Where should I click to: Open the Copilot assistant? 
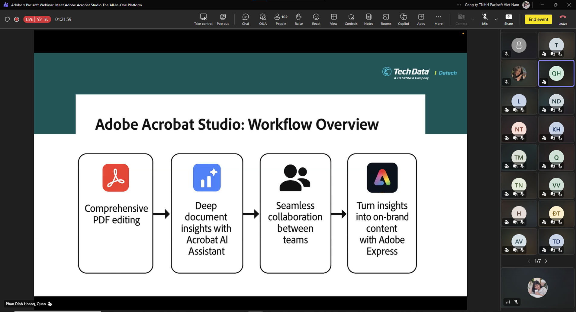coord(403,19)
